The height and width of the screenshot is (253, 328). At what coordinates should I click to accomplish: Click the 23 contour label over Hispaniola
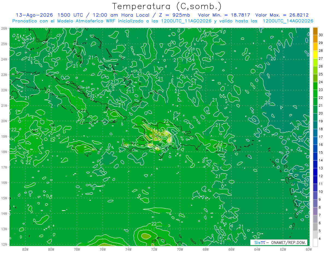click(161, 131)
